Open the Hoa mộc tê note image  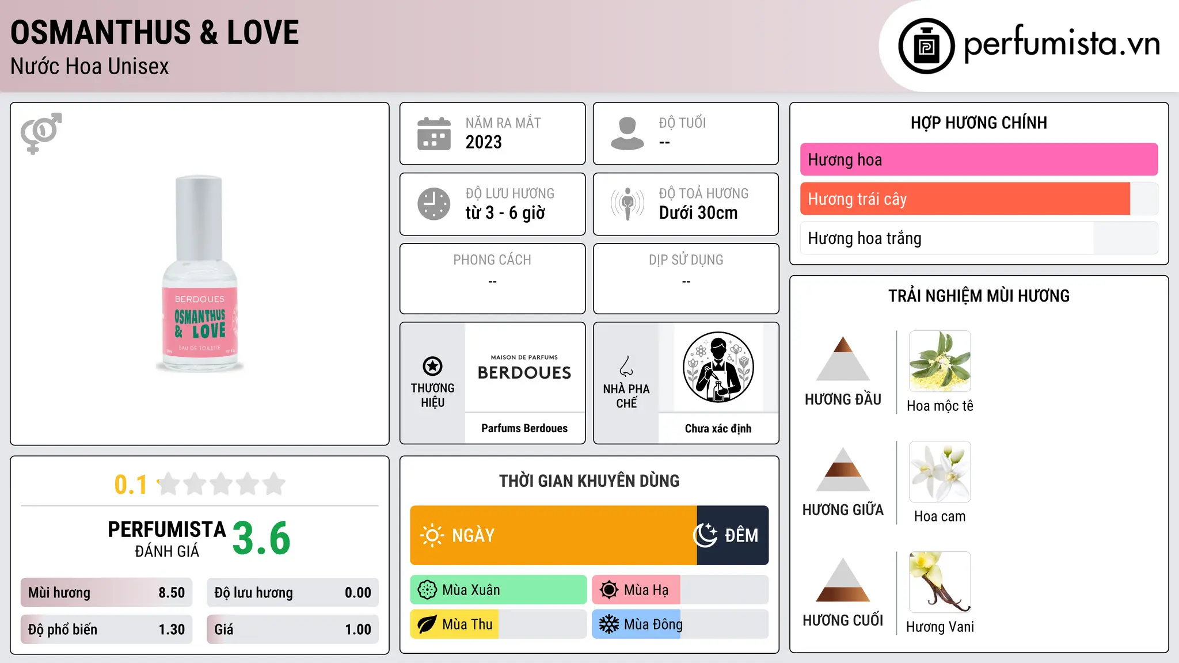pos(940,361)
